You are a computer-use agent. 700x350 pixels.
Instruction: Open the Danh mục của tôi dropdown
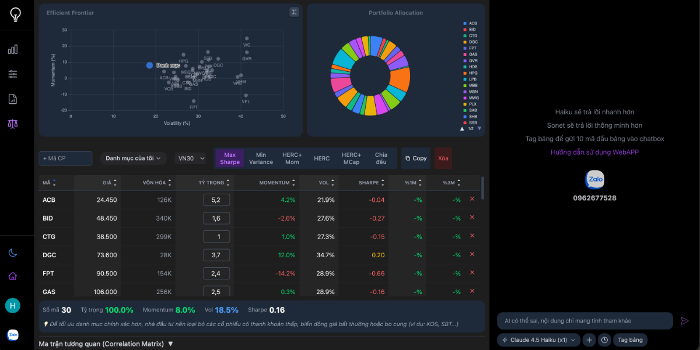[x=133, y=158]
